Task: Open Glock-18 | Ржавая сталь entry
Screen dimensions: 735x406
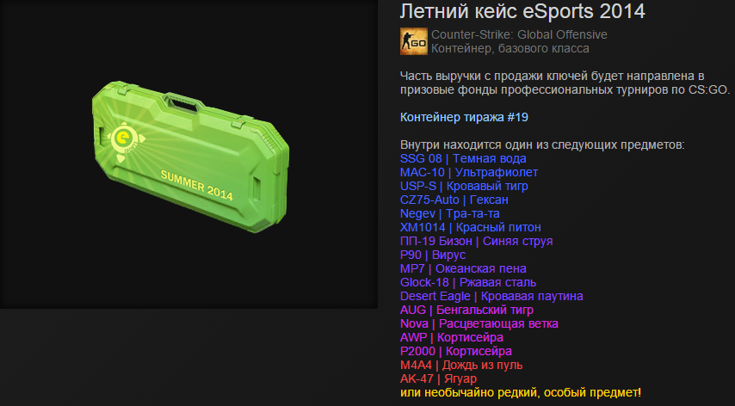Action: click(468, 282)
